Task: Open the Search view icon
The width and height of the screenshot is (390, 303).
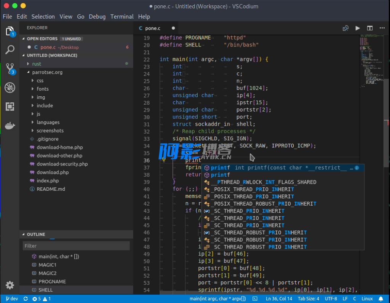Action: click(10, 49)
